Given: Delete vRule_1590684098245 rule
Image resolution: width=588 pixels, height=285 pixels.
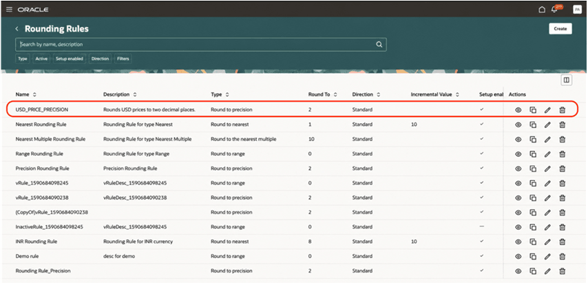Looking at the screenshot, I should coord(562,183).
